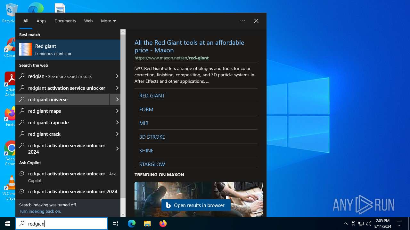Launch Microsoft Edge from the taskbar

coord(132,224)
